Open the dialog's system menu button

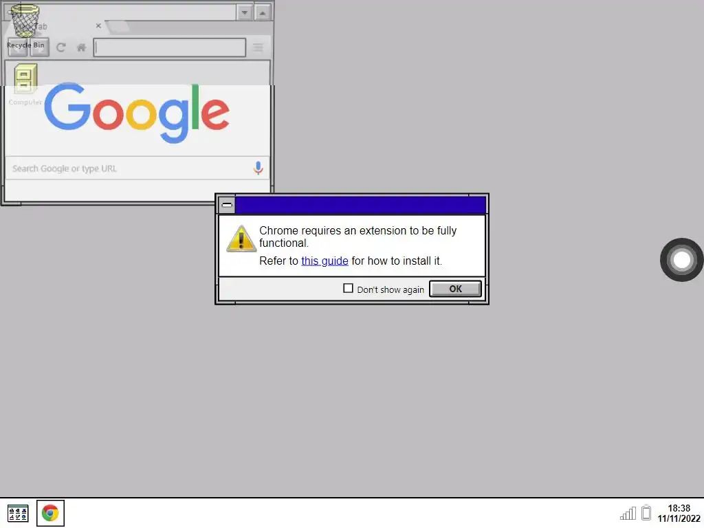pyautogui.click(x=227, y=205)
